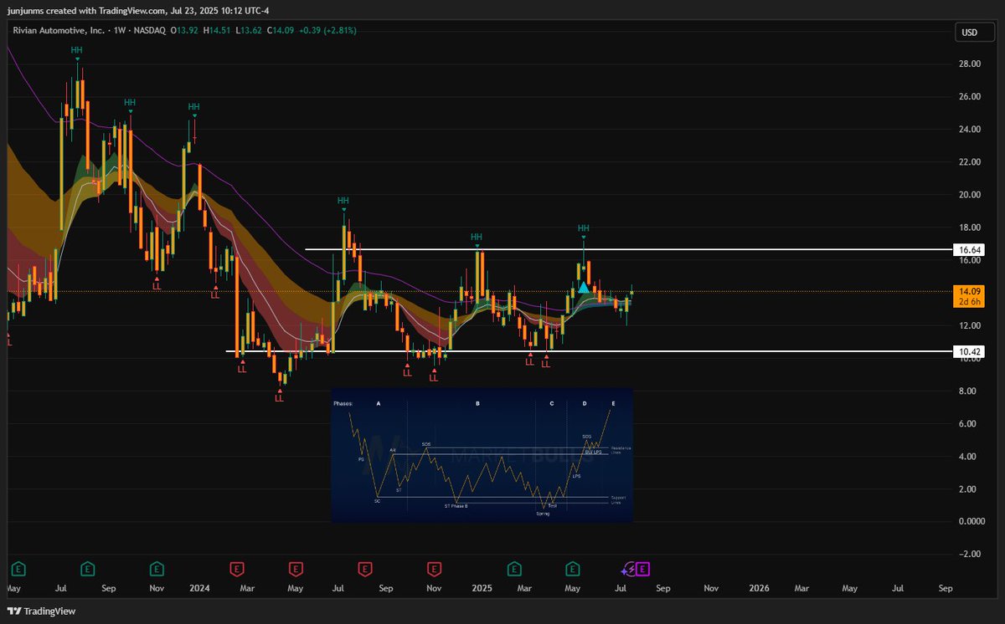Open the red earnings marker above Nov 2024
The height and width of the screenshot is (624, 1005).
(x=434, y=570)
